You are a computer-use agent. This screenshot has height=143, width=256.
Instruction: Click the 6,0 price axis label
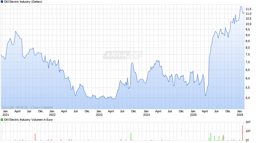pos(248,78)
